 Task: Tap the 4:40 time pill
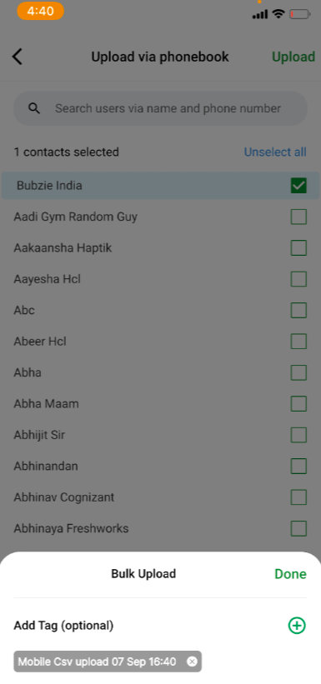(x=40, y=11)
